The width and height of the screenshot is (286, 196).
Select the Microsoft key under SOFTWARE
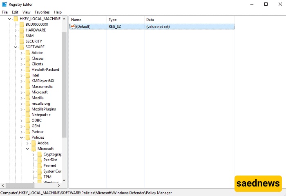pos(40,92)
